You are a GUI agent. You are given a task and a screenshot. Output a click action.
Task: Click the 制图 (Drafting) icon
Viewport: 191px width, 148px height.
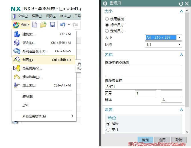click(x=17, y=59)
